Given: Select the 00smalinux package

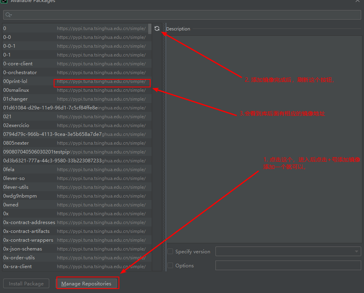Looking at the screenshot, I should (x=77, y=90).
